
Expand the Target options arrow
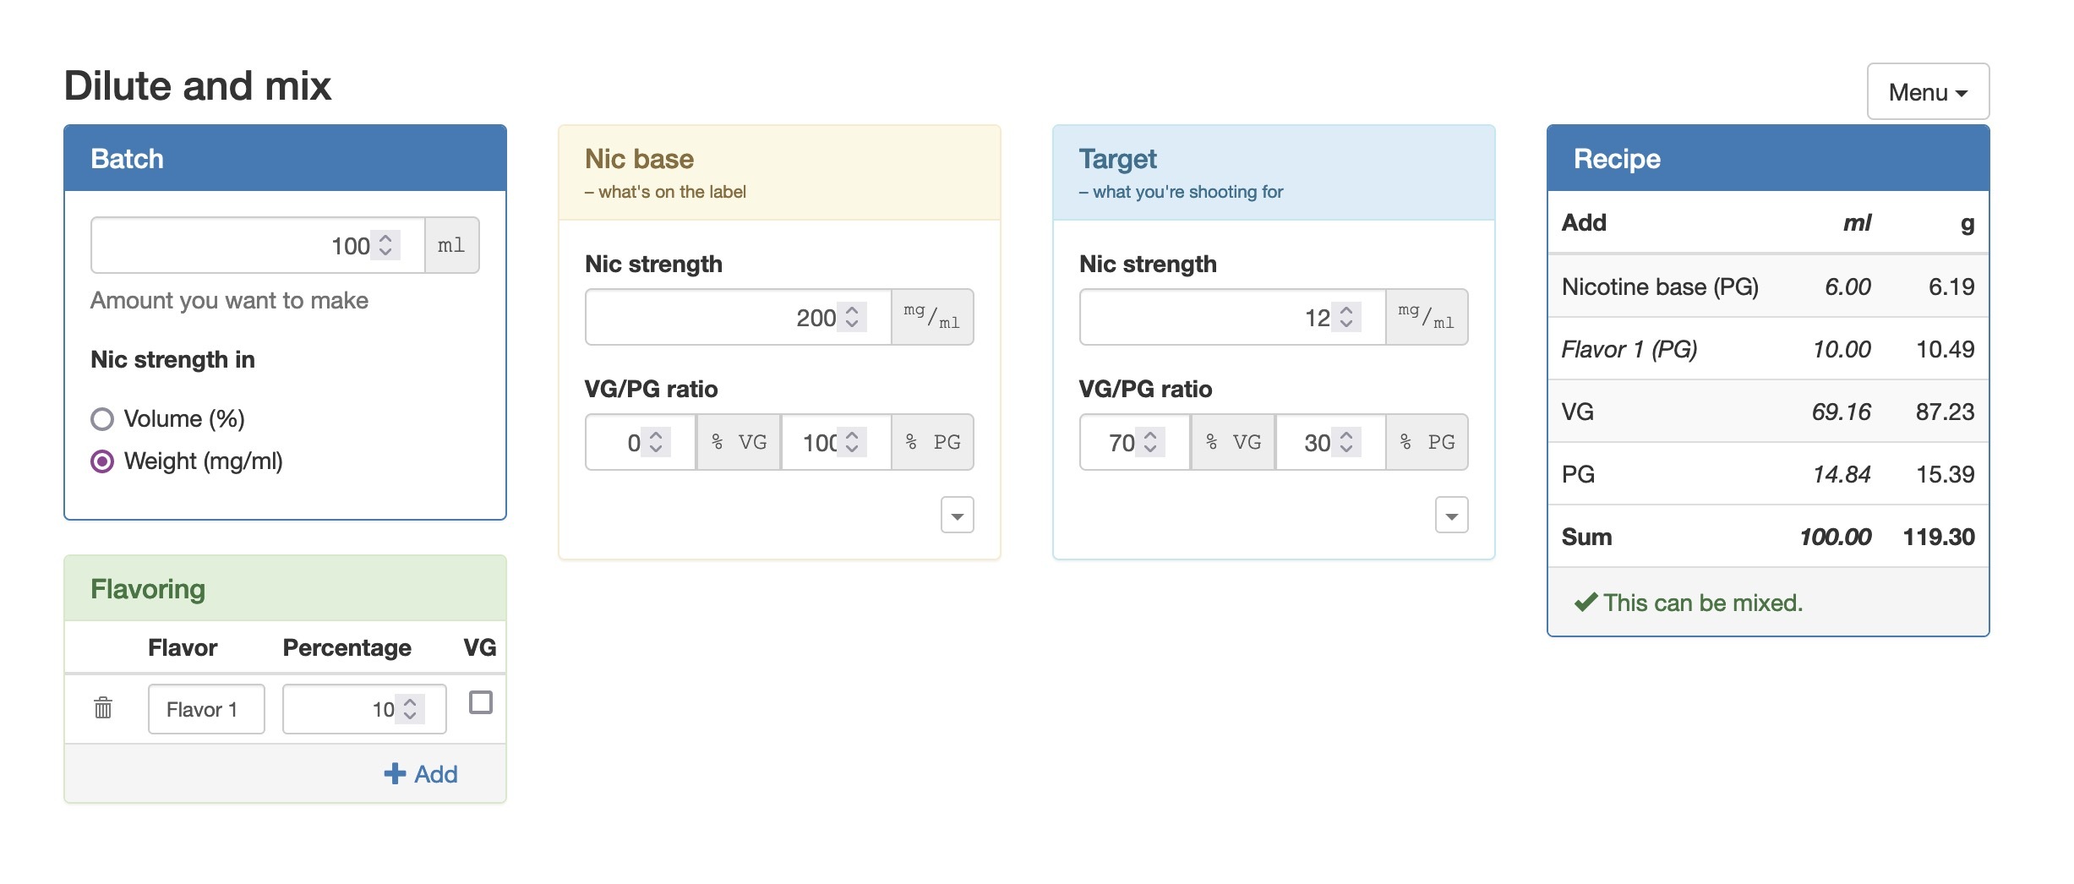pos(1451,516)
